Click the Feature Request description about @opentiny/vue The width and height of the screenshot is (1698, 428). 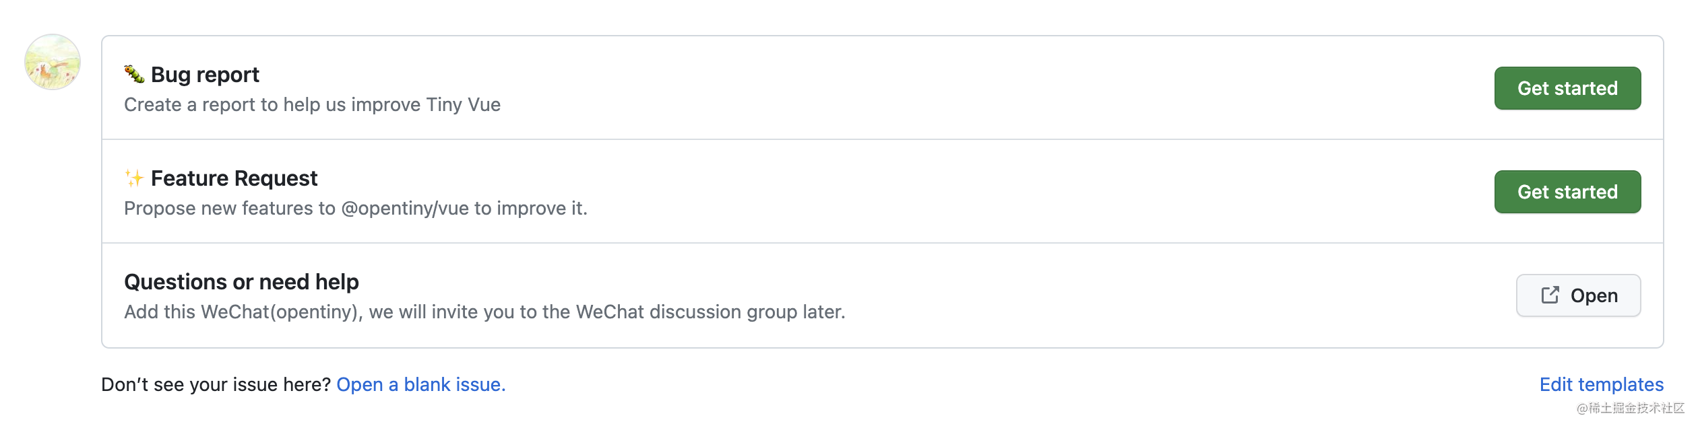coord(355,209)
